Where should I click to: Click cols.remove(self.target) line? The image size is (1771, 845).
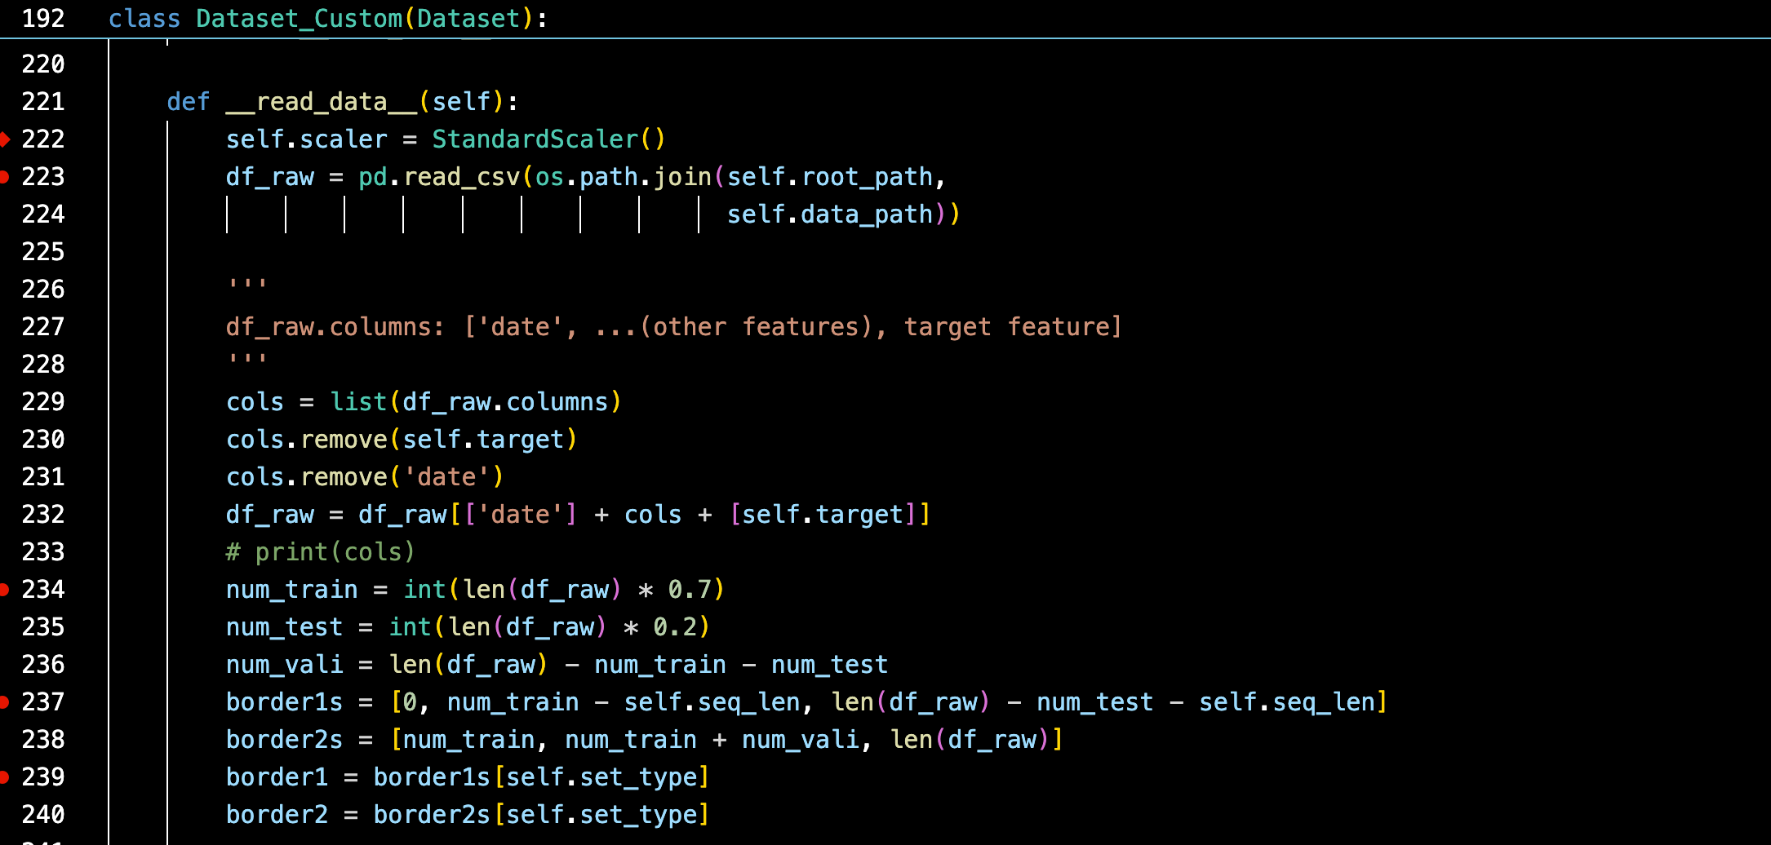pos(402,440)
